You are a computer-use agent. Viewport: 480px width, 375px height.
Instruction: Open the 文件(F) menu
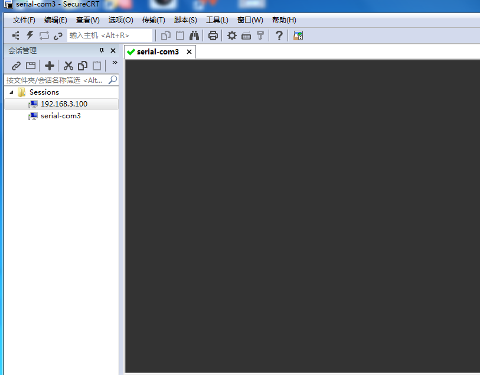(24, 20)
